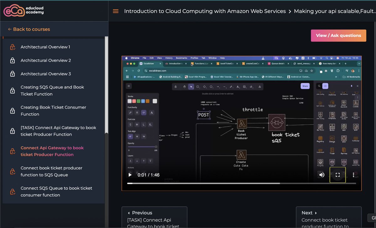Choose the hand panning tool
Image resolution: width=376 pixels, height=228 pixels.
[x=184, y=87]
